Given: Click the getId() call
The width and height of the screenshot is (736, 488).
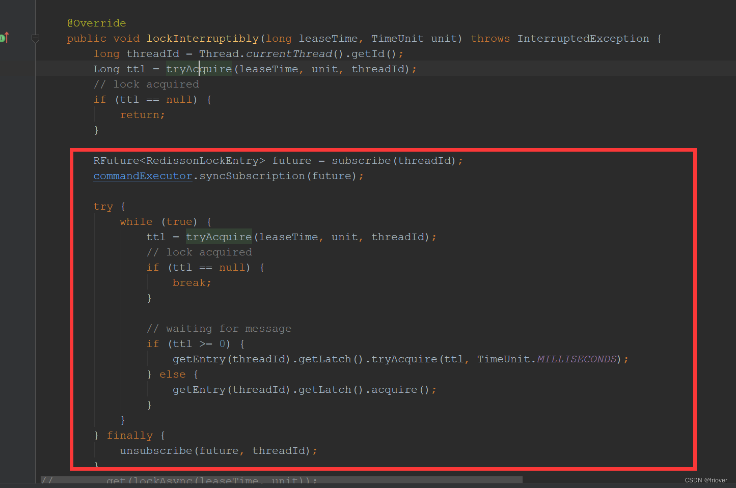Looking at the screenshot, I should pos(374,54).
